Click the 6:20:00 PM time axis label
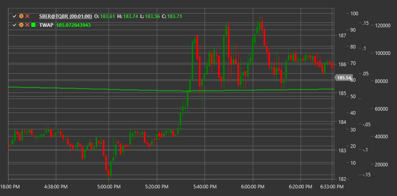The image size is (397, 196). [x=301, y=187]
